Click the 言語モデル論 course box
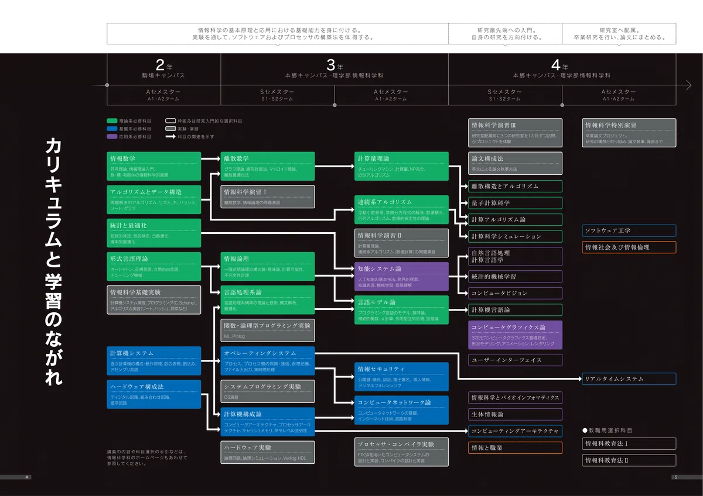Image resolution: width=703 pixels, height=496 pixels. point(402,310)
